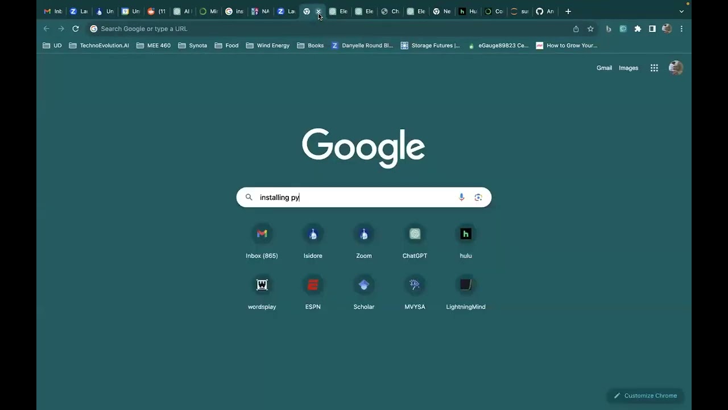Toggle the Chrome side panel
Image resolution: width=728 pixels, height=410 pixels.
click(x=652, y=28)
